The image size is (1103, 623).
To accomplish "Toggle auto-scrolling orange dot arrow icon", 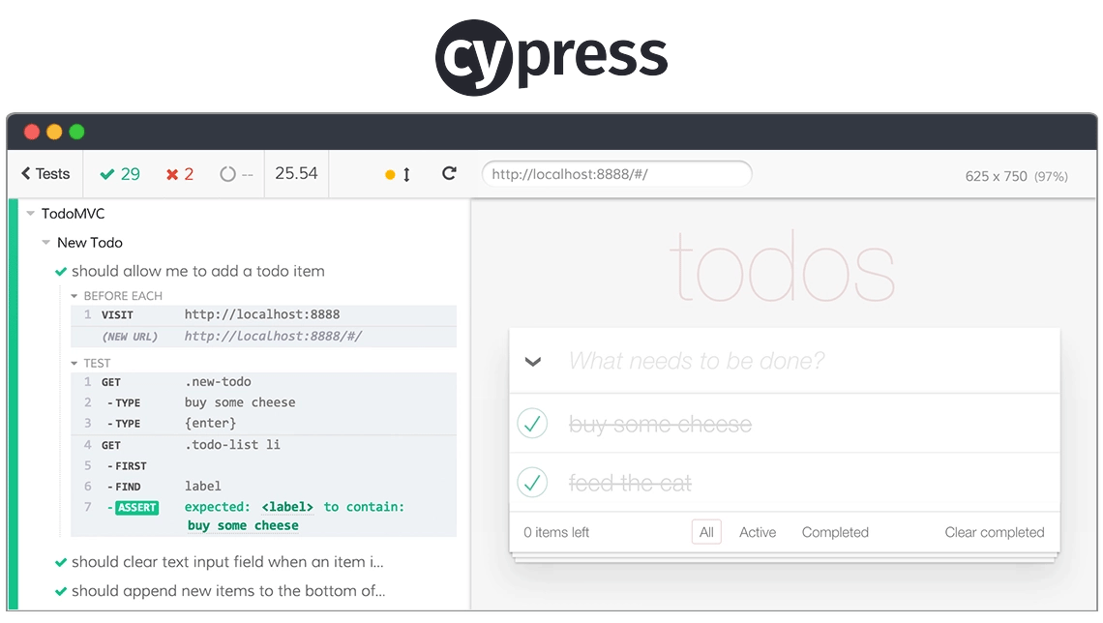I will point(399,174).
